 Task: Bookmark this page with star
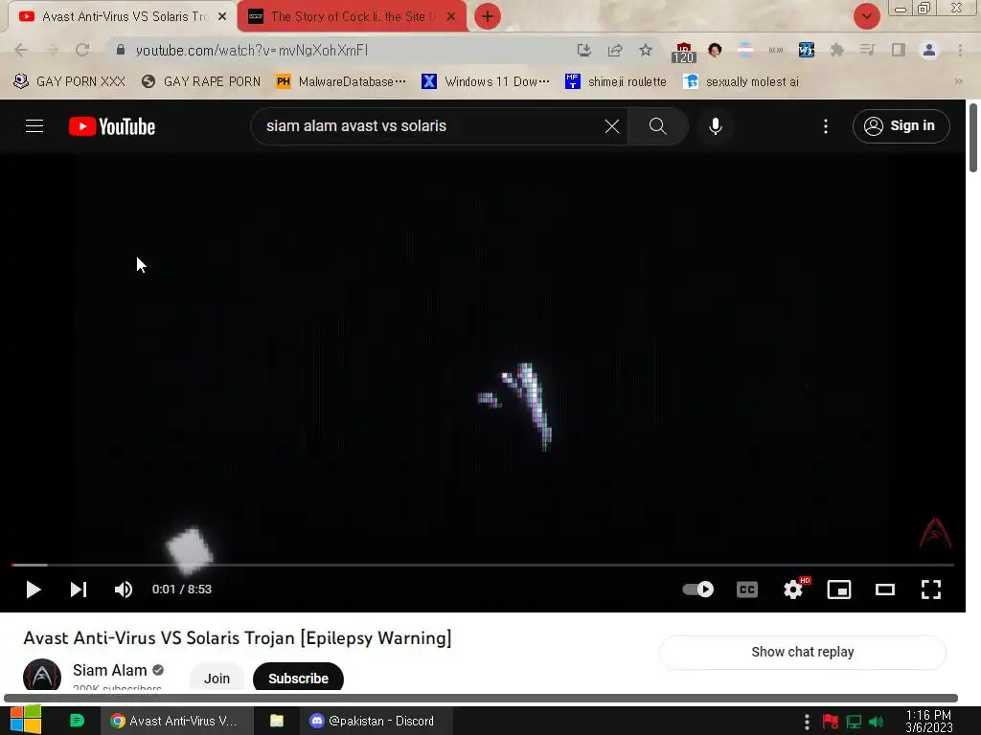[646, 50]
